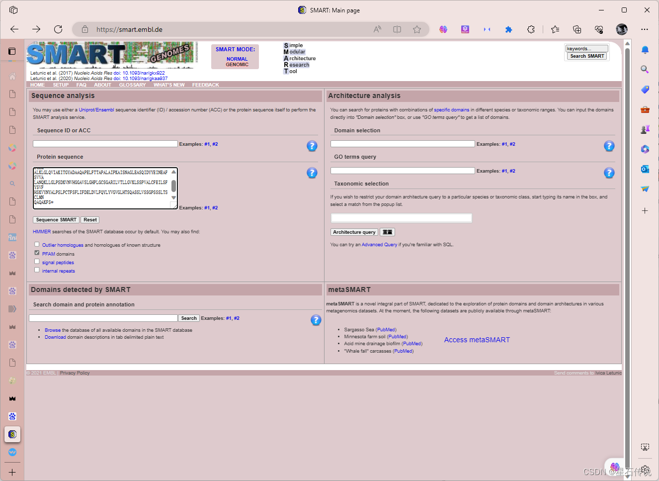
Task: Uncheck PFAM domains option
Action: [x=37, y=253]
